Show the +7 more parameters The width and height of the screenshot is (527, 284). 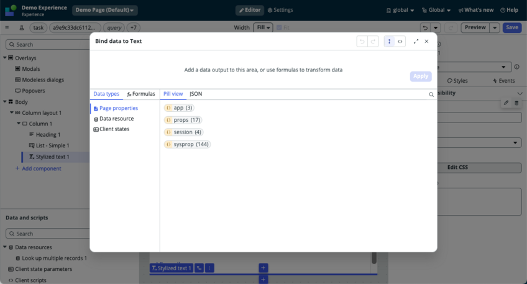[134, 27]
